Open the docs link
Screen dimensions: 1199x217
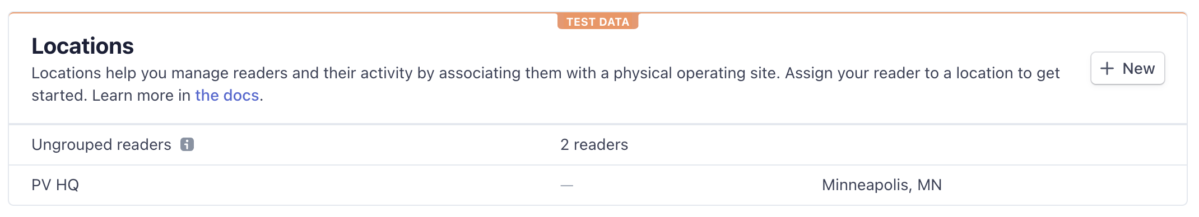pos(227,96)
